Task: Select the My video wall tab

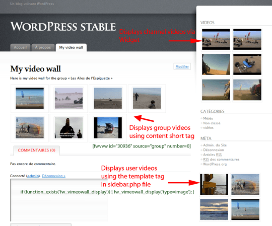Action: [71, 47]
